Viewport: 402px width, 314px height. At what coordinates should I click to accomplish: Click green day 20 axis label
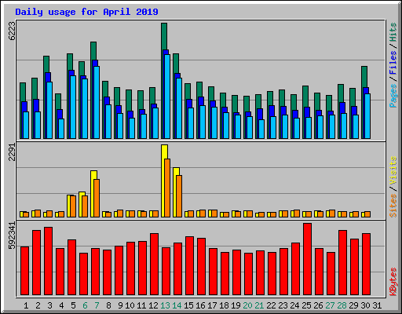click(x=247, y=305)
